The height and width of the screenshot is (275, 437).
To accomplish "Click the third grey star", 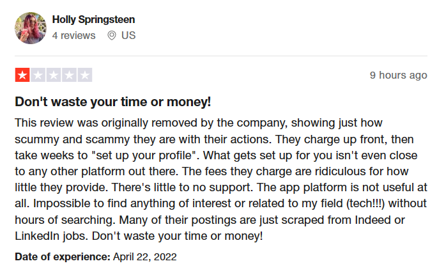I will (x=54, y=75).
